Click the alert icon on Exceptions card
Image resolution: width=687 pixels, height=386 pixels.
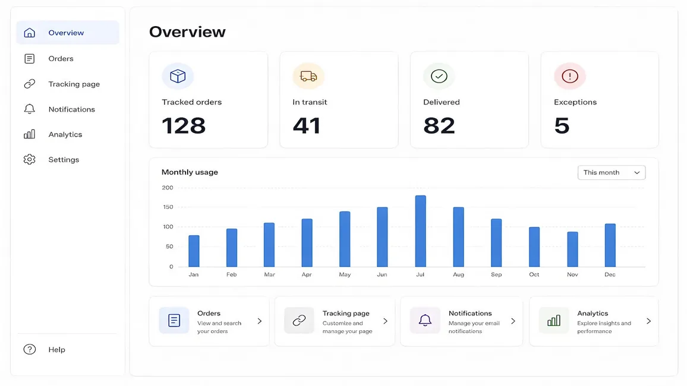(569, 76)
